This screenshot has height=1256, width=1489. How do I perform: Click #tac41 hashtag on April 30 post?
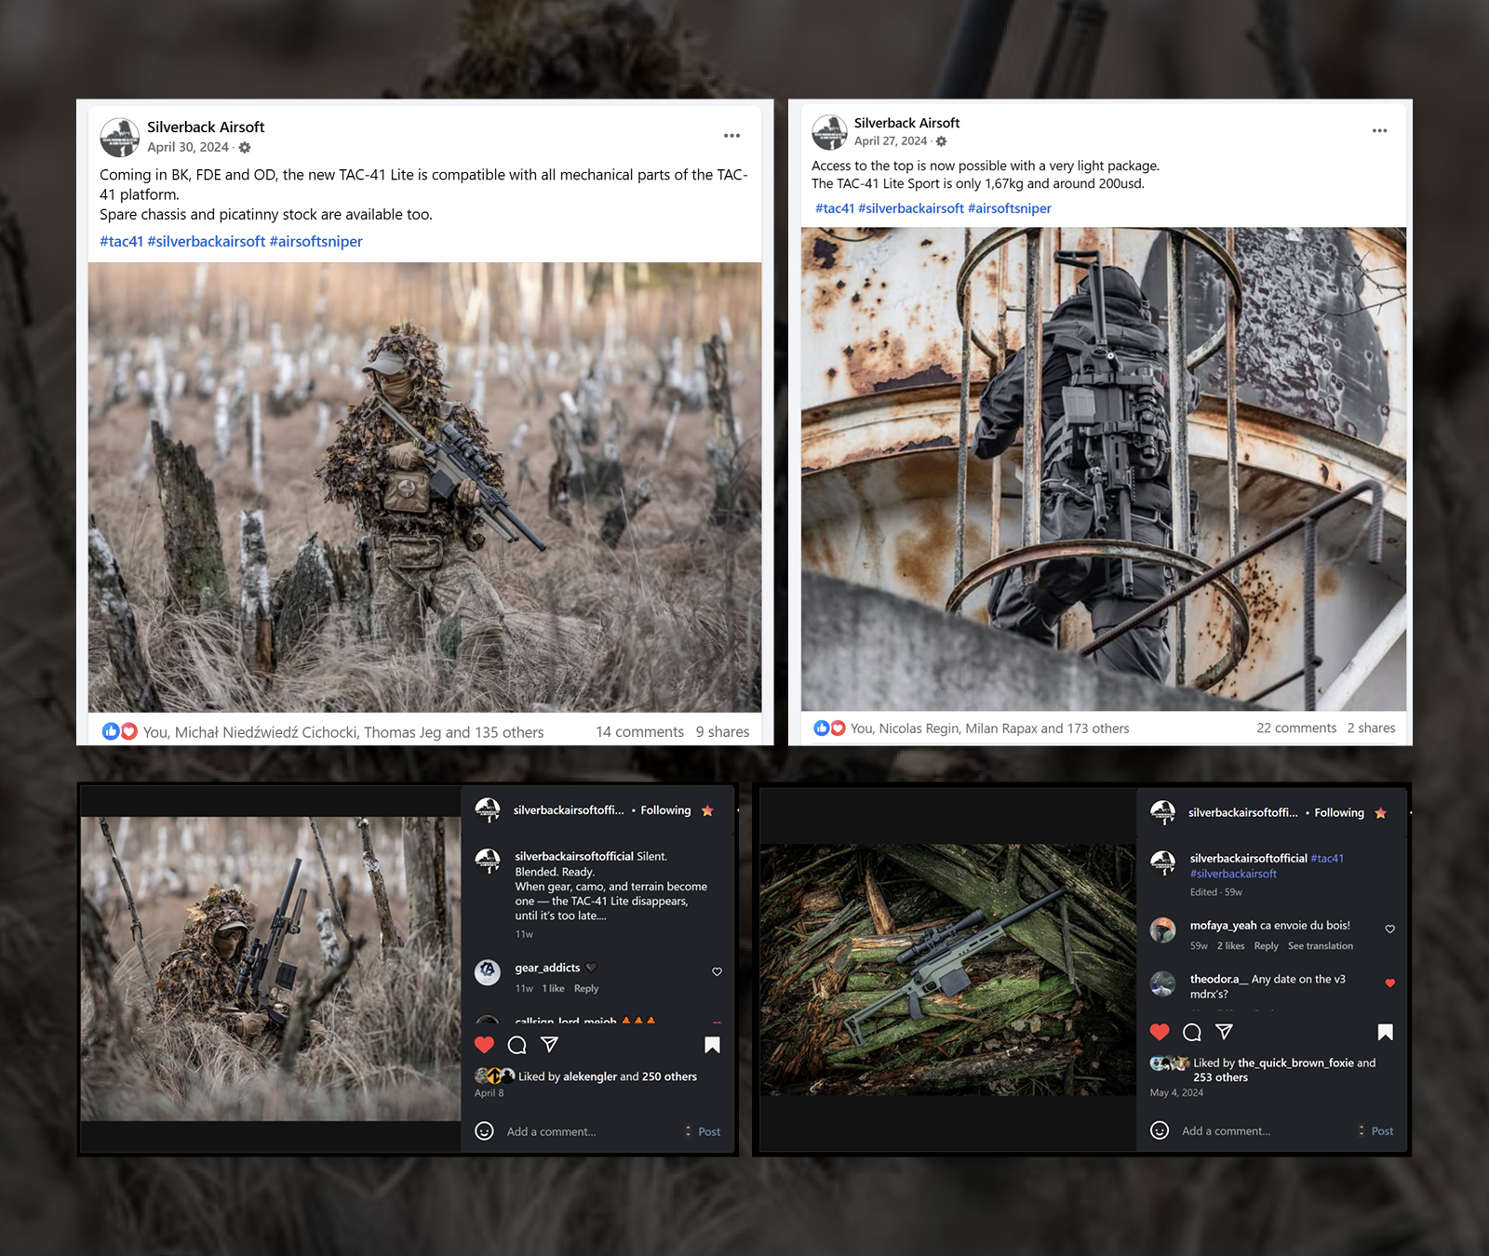[121, 242]
